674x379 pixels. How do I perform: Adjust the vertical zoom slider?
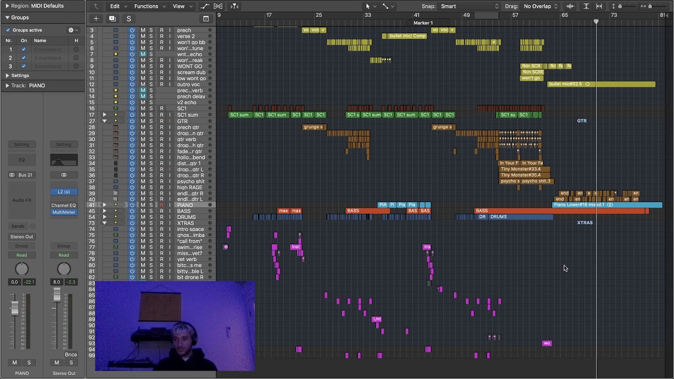[x=620, y=6]
